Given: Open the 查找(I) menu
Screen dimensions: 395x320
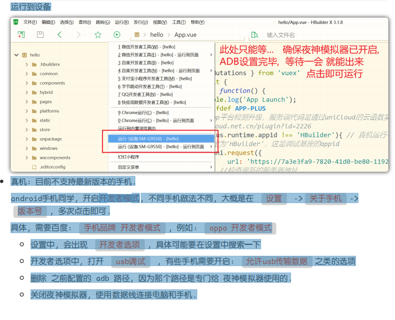Looking at the screenshot, I should [85, 22].
